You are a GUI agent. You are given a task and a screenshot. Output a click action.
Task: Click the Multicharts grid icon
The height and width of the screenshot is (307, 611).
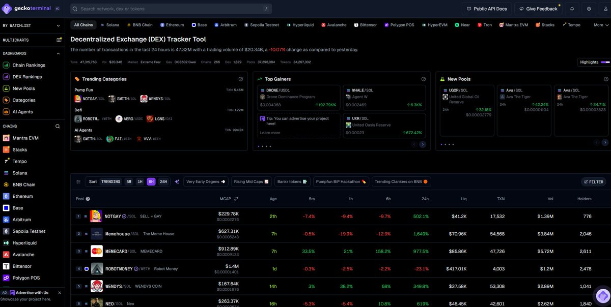pyautogui.click(x=59, y=40)
